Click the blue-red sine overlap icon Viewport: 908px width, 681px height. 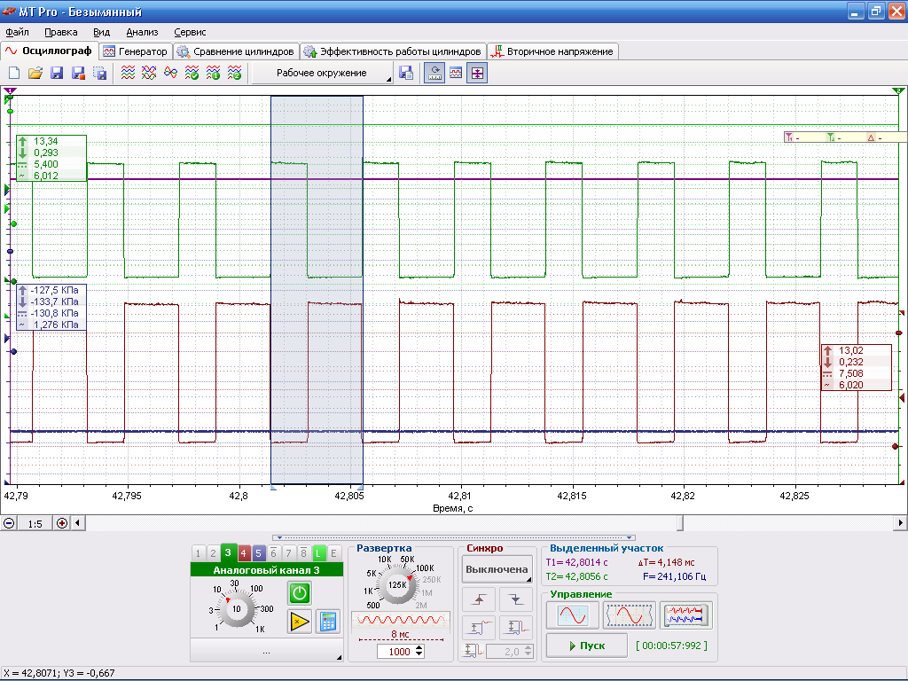click(170, 73)
